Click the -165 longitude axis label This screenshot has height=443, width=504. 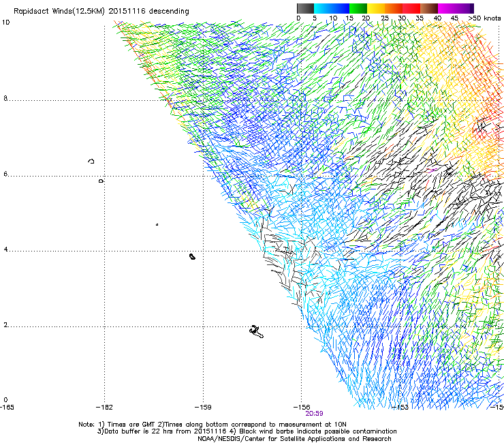(7, 408)
